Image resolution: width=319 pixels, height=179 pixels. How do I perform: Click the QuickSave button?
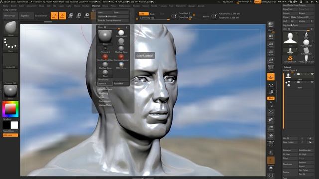228,2
